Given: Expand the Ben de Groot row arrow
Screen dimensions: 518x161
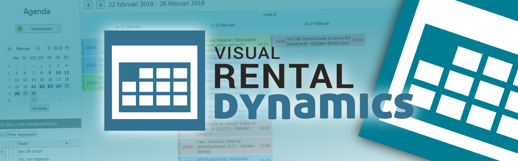Looking at the screenshot, I should [2, 151].
